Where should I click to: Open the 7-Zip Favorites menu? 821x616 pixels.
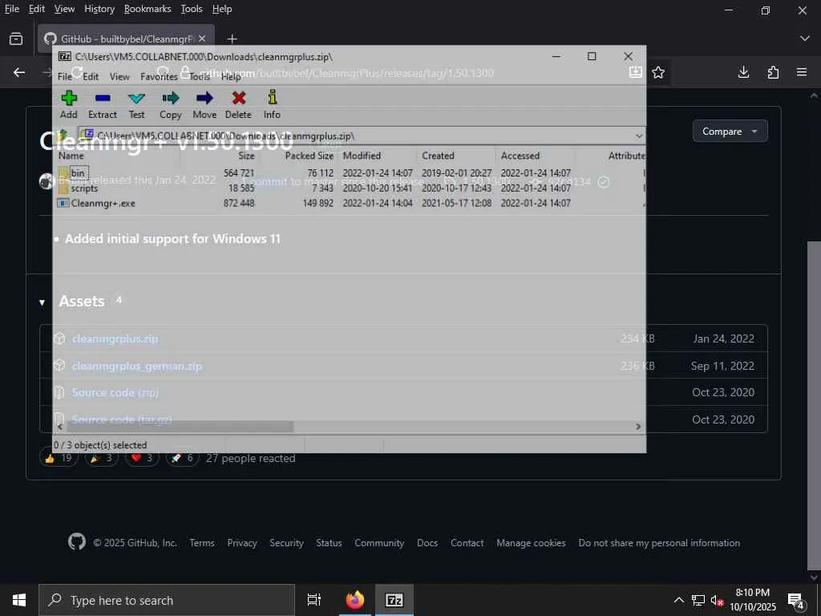(x=159, y=76)
